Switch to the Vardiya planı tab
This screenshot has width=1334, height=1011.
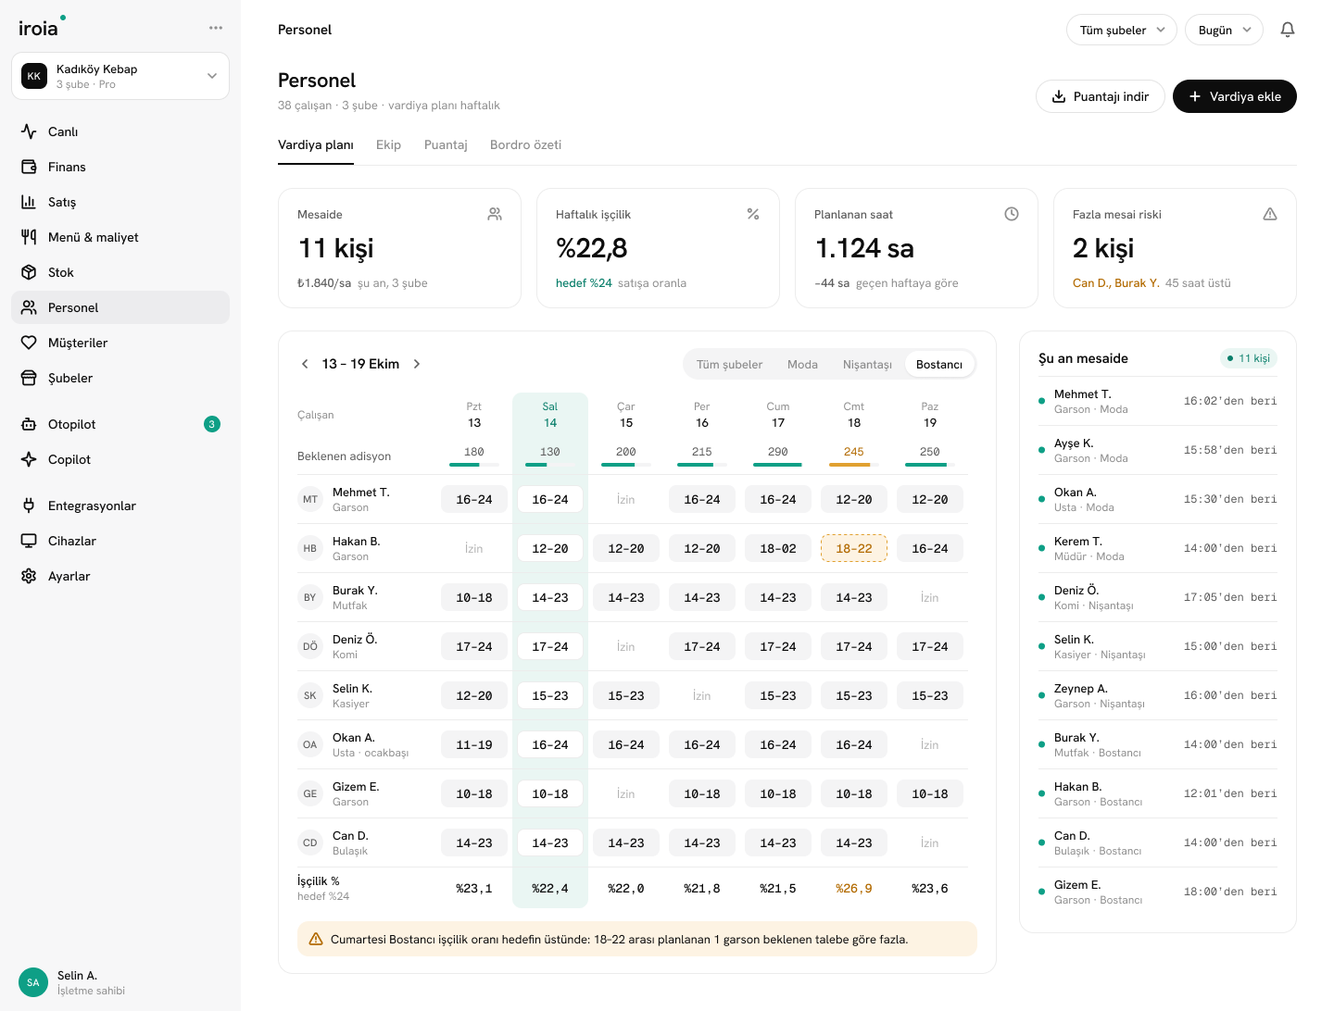click(x=316, y=145)
